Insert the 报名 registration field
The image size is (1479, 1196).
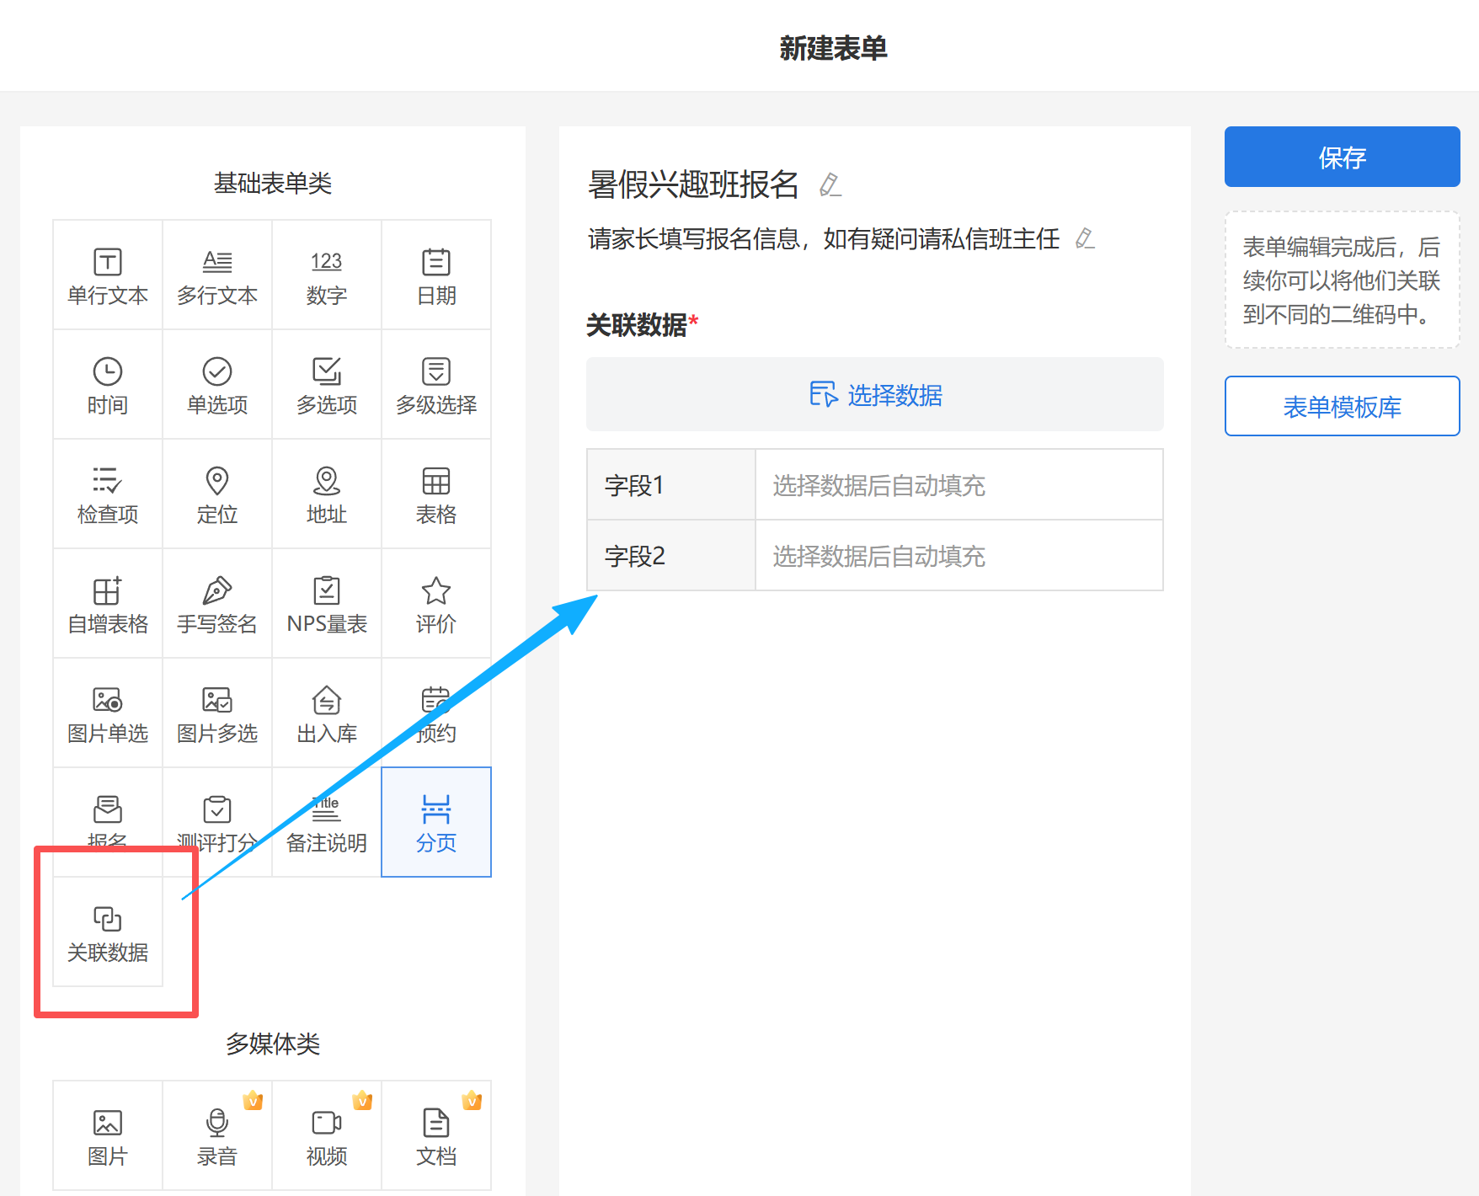[108, 821]
